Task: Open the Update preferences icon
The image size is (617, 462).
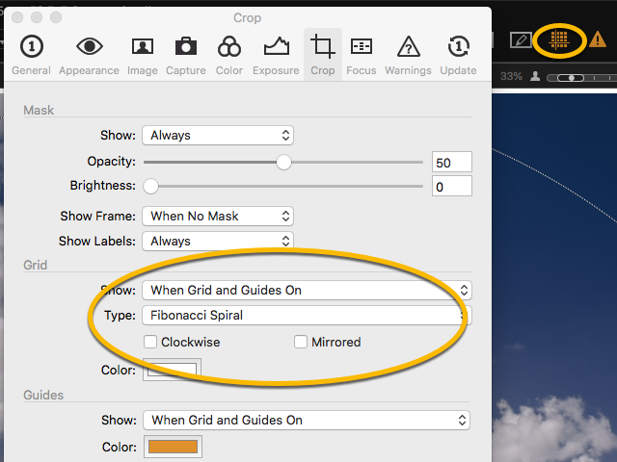Action: point(458,53)
